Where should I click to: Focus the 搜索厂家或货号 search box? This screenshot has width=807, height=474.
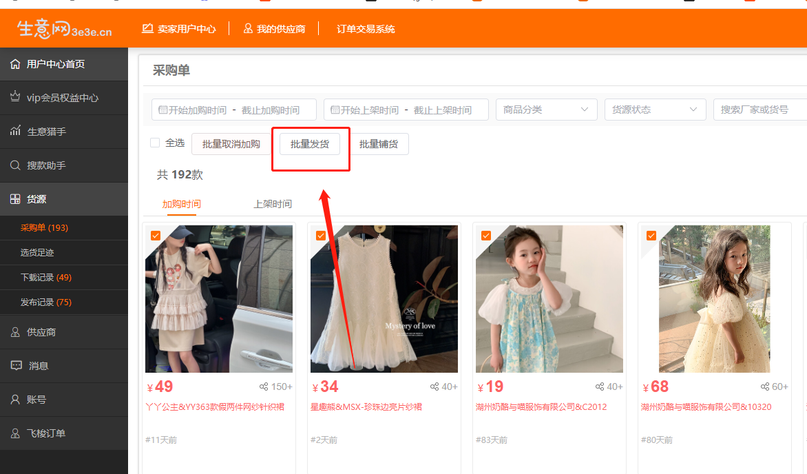tap(760, 110)
